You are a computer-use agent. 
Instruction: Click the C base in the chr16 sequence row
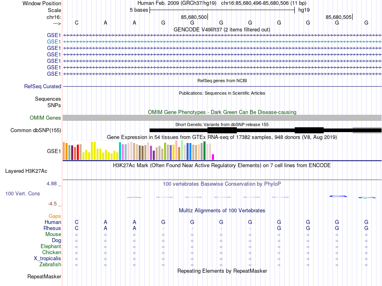pos(76,23)
